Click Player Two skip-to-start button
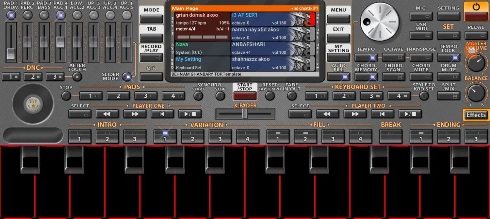490x219 pixels. [382, 114]
